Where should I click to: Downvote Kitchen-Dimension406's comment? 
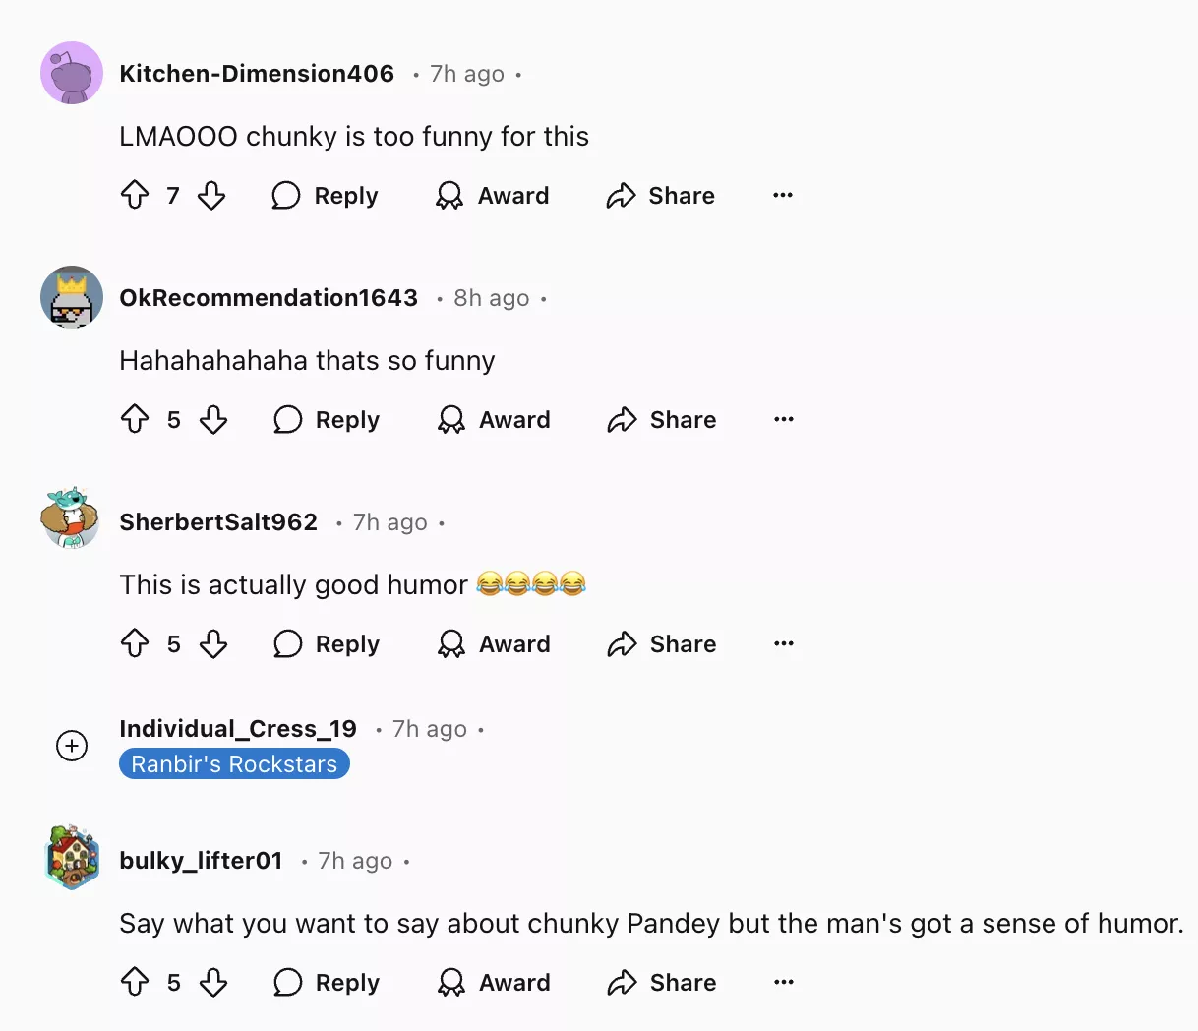(211, 196)
